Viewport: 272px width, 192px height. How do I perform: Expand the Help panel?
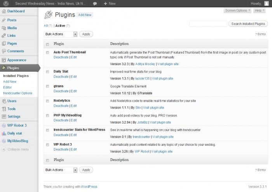(259, 10)
